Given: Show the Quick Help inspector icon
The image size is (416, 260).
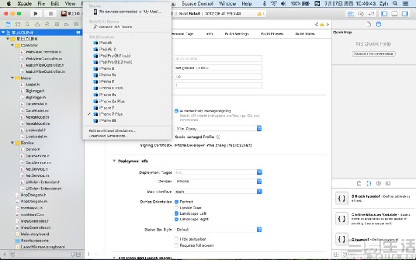Looking at the screenshot, I should [379, 24].
